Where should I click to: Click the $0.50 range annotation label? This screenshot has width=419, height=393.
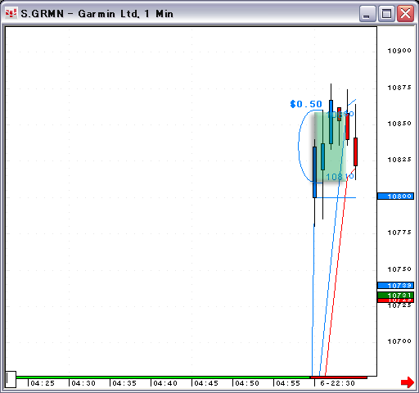pos(306,104)
